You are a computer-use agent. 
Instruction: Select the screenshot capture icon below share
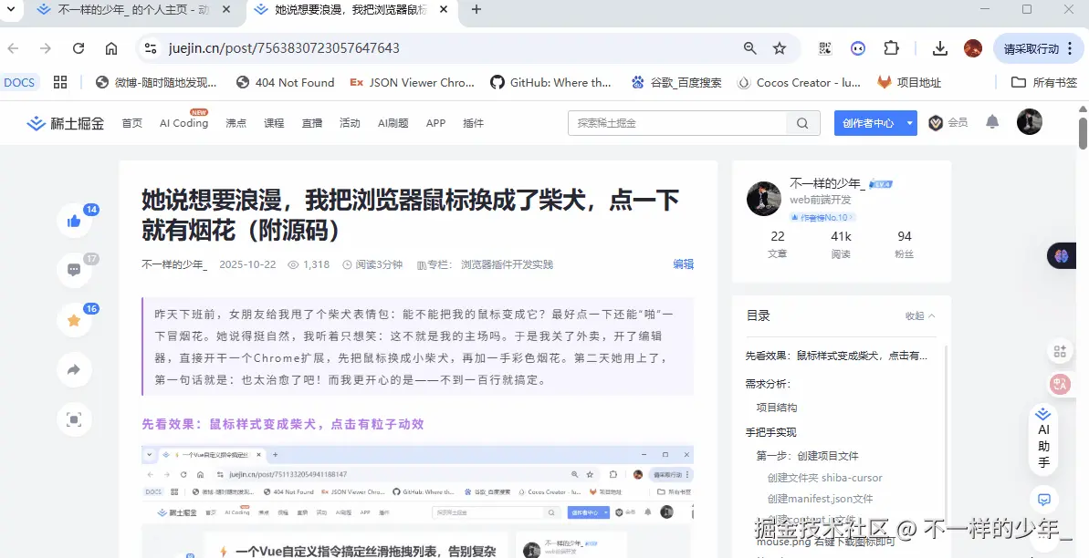(x=74, y=419)
